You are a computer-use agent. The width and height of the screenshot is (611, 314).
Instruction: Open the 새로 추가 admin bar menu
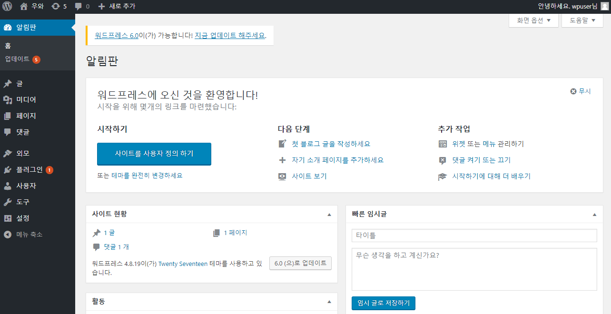pos(117,6)
